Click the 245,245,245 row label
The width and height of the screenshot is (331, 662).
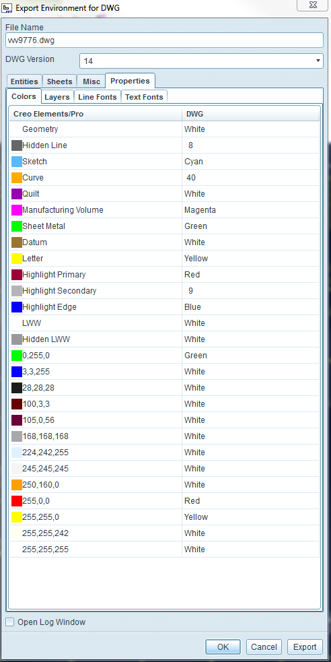tap(45, 469)
